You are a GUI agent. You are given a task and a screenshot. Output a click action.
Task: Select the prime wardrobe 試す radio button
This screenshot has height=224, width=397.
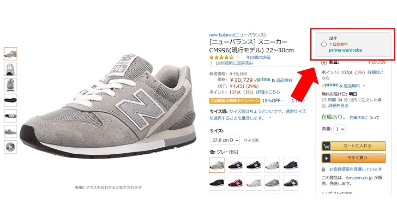click(x=323, y=44)
